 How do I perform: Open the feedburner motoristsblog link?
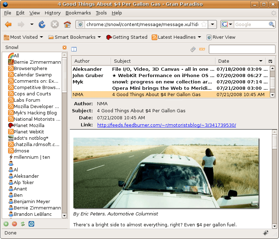pyautogui.click(x=166, y=125)
